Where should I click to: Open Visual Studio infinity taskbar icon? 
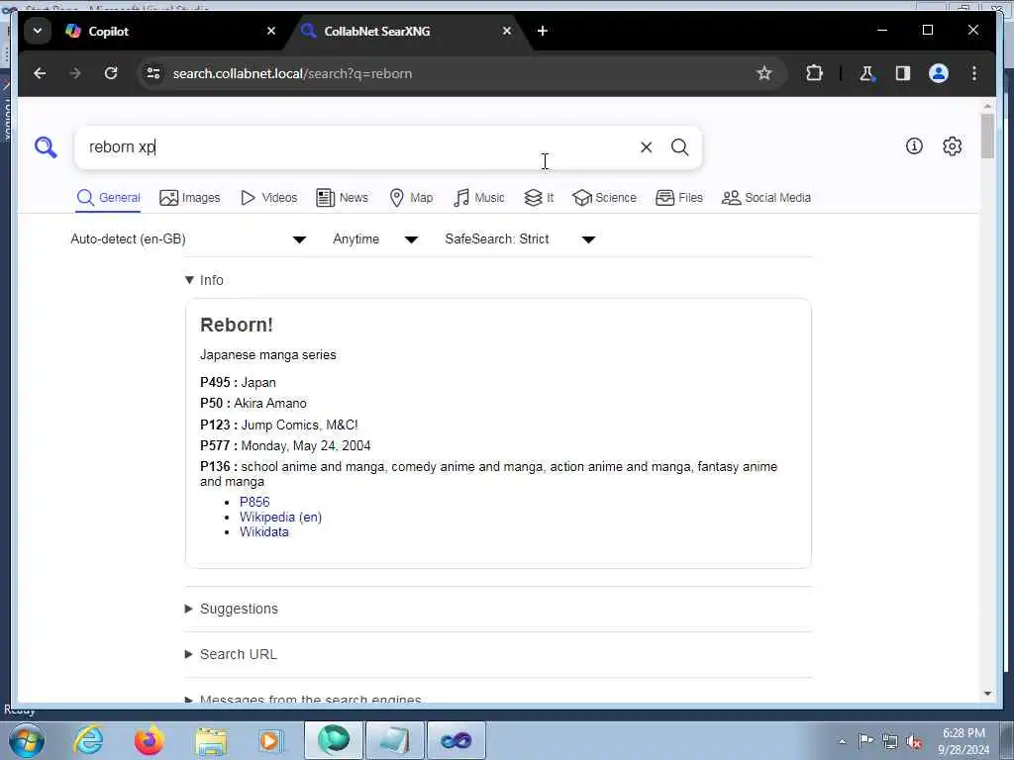pos(456,740)
